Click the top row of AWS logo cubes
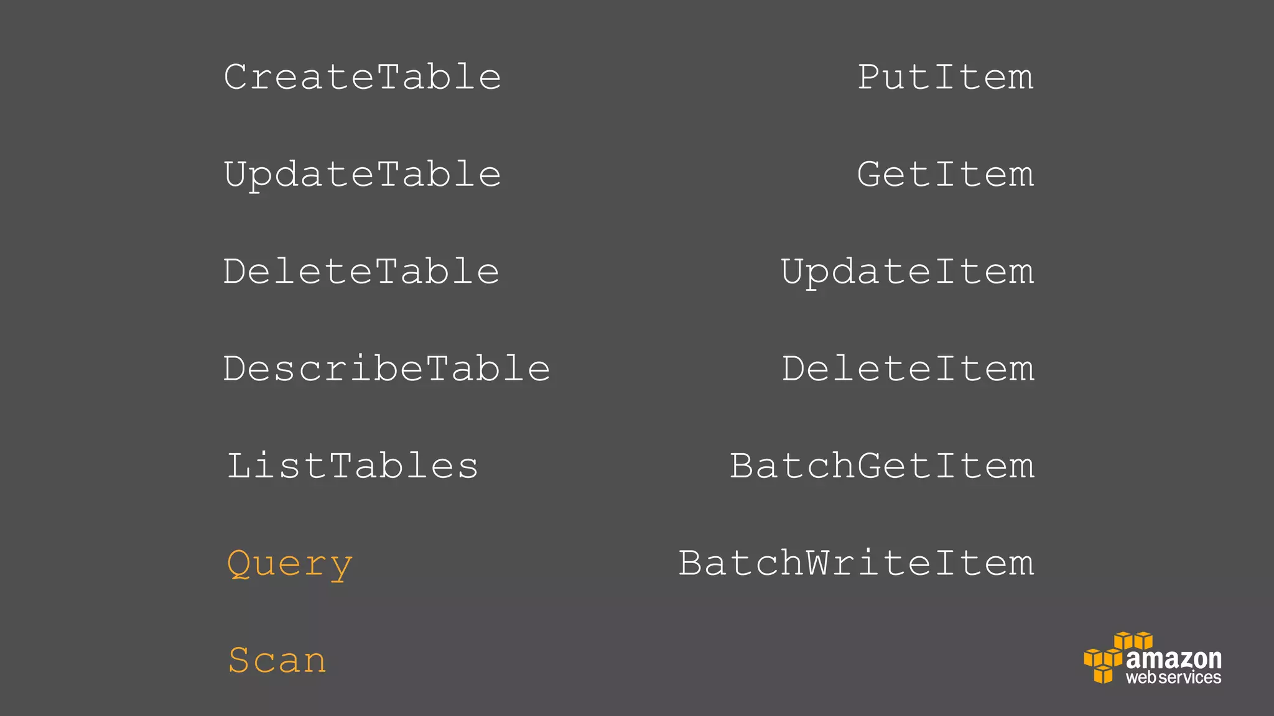This screenshot has width=1274, height=716. point(1133,640)
